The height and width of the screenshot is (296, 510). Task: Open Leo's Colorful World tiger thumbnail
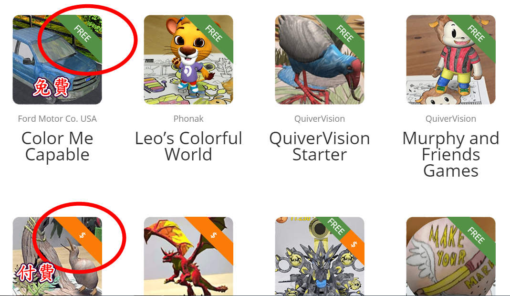(x=188, y=60)
